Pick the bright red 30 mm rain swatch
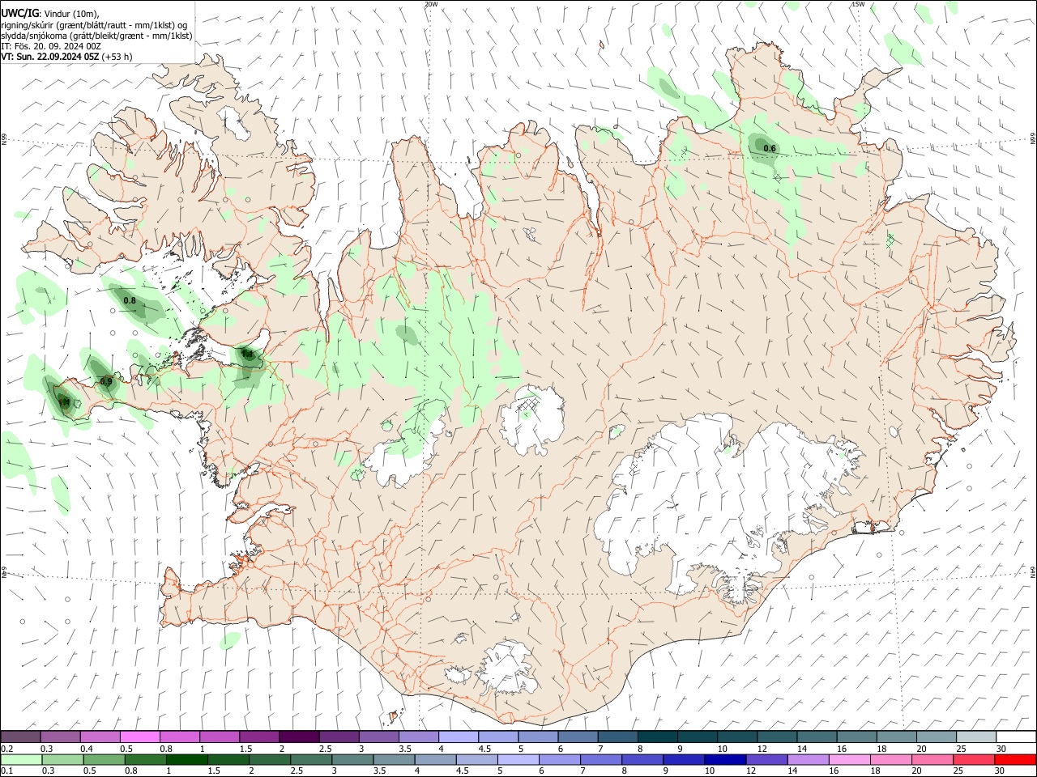The width and height of the screenshot is (1037, 777). [x=1016, y=759]
